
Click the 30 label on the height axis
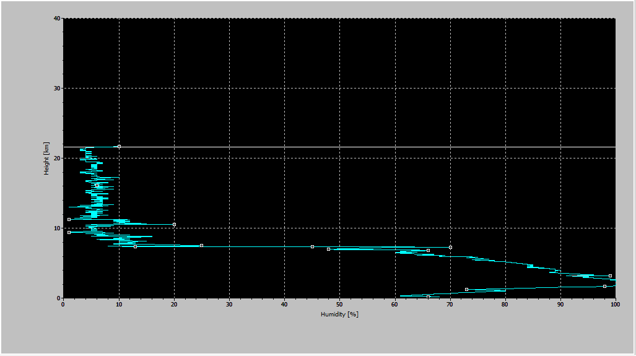(x=57, y=88)
